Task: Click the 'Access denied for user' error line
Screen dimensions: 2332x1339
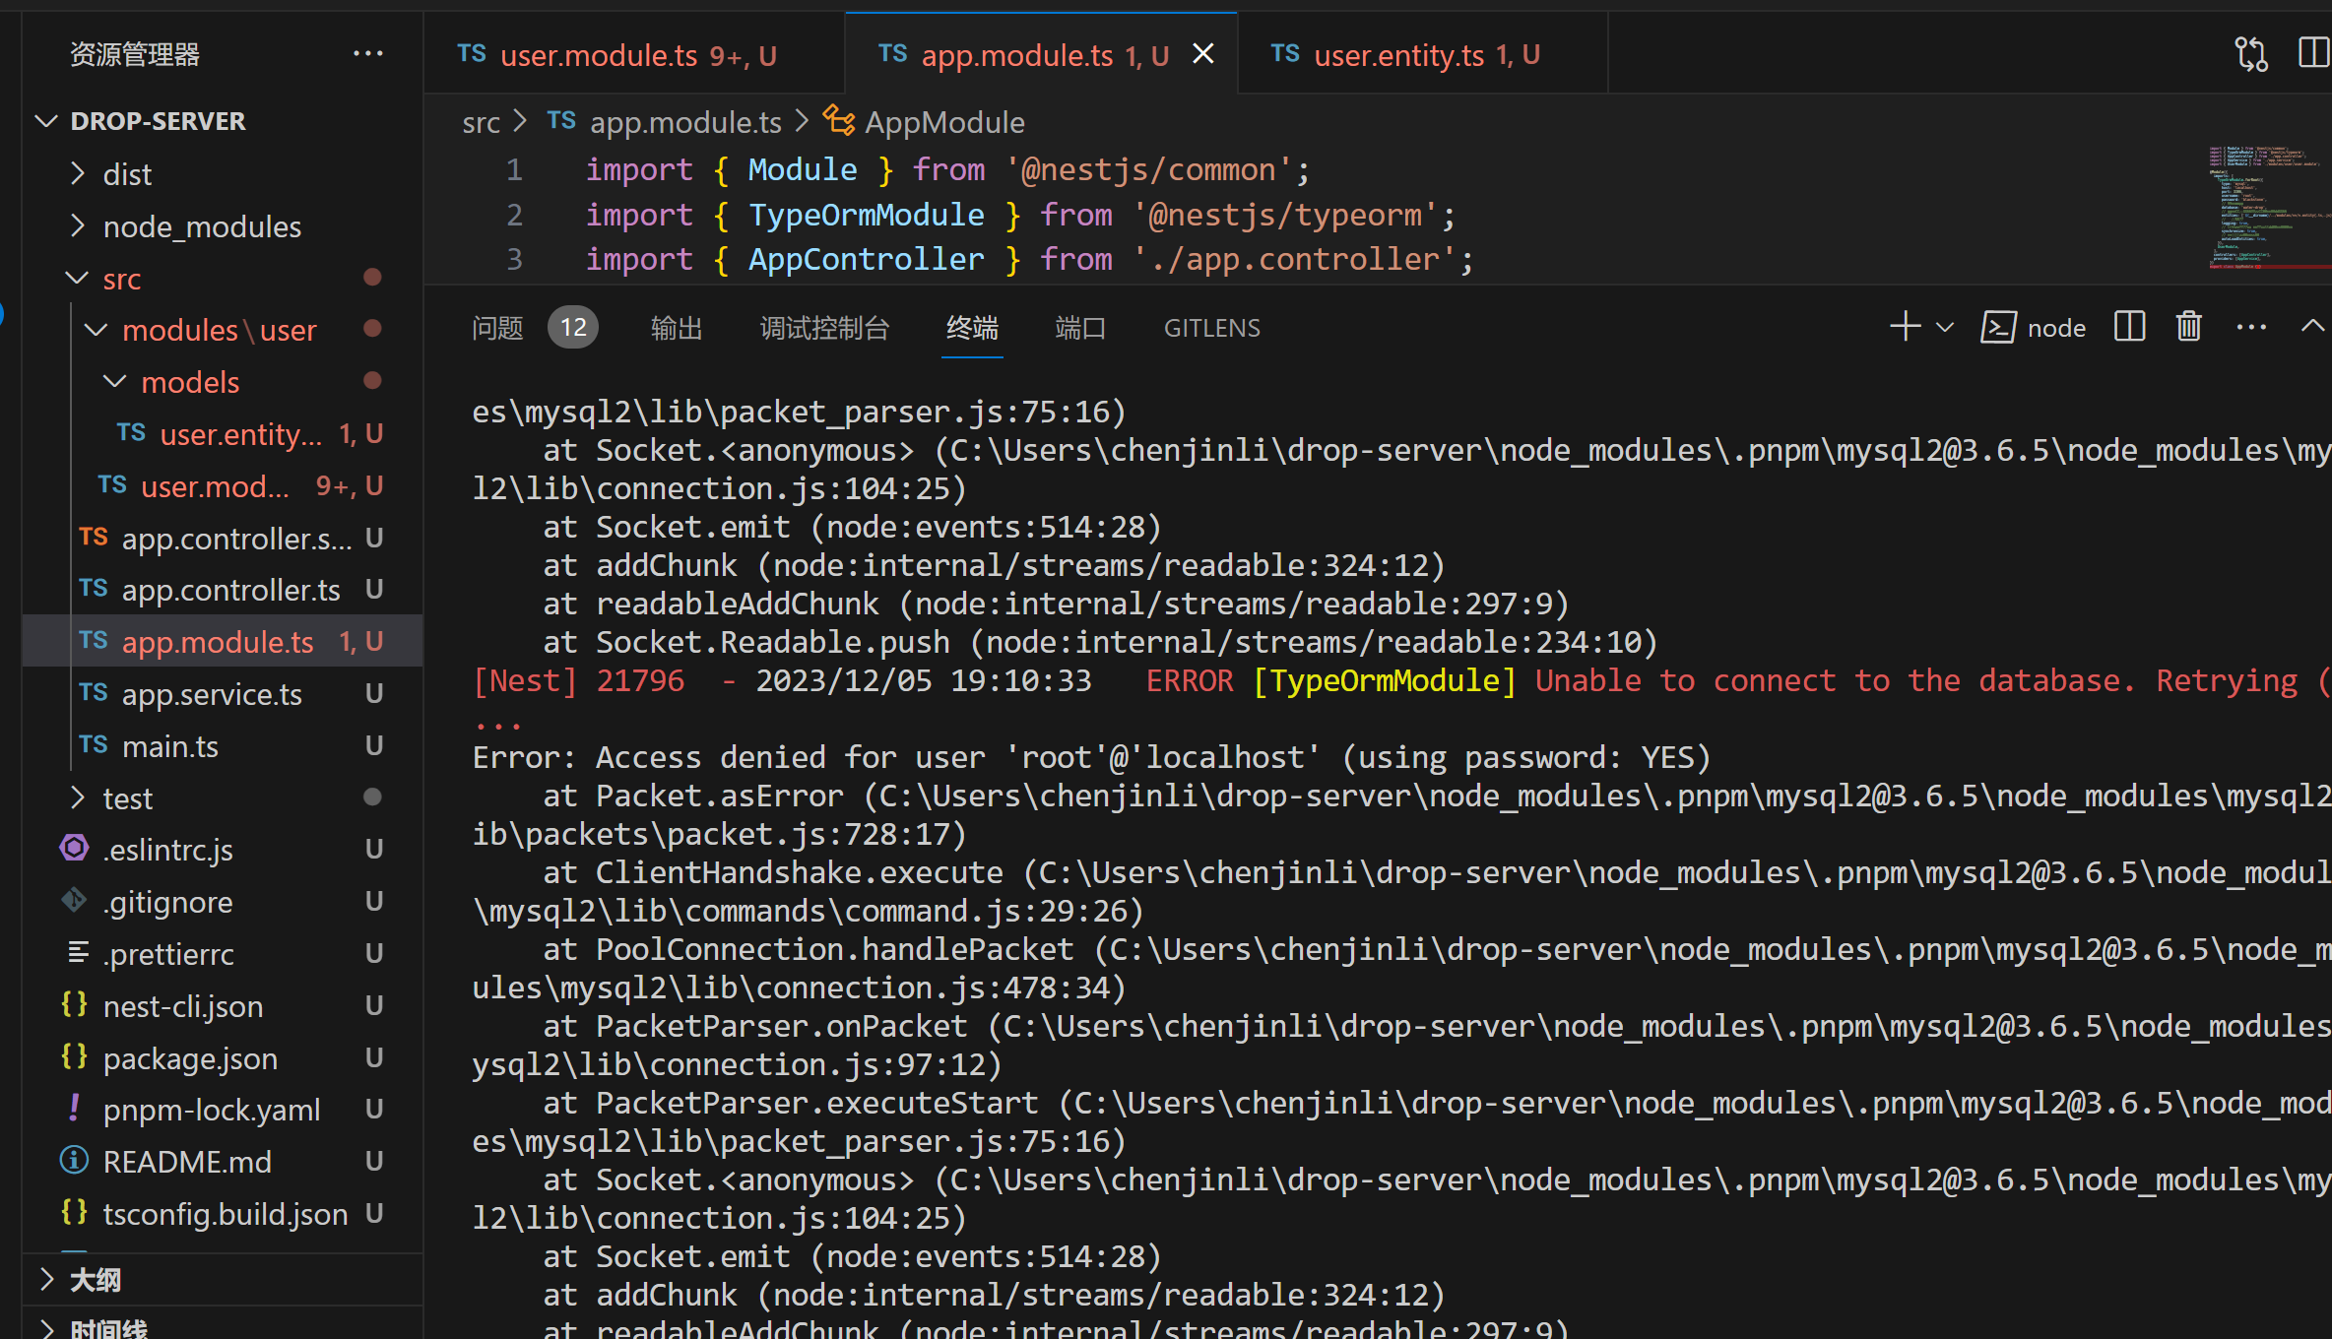Action: [x=1091, y=757]
